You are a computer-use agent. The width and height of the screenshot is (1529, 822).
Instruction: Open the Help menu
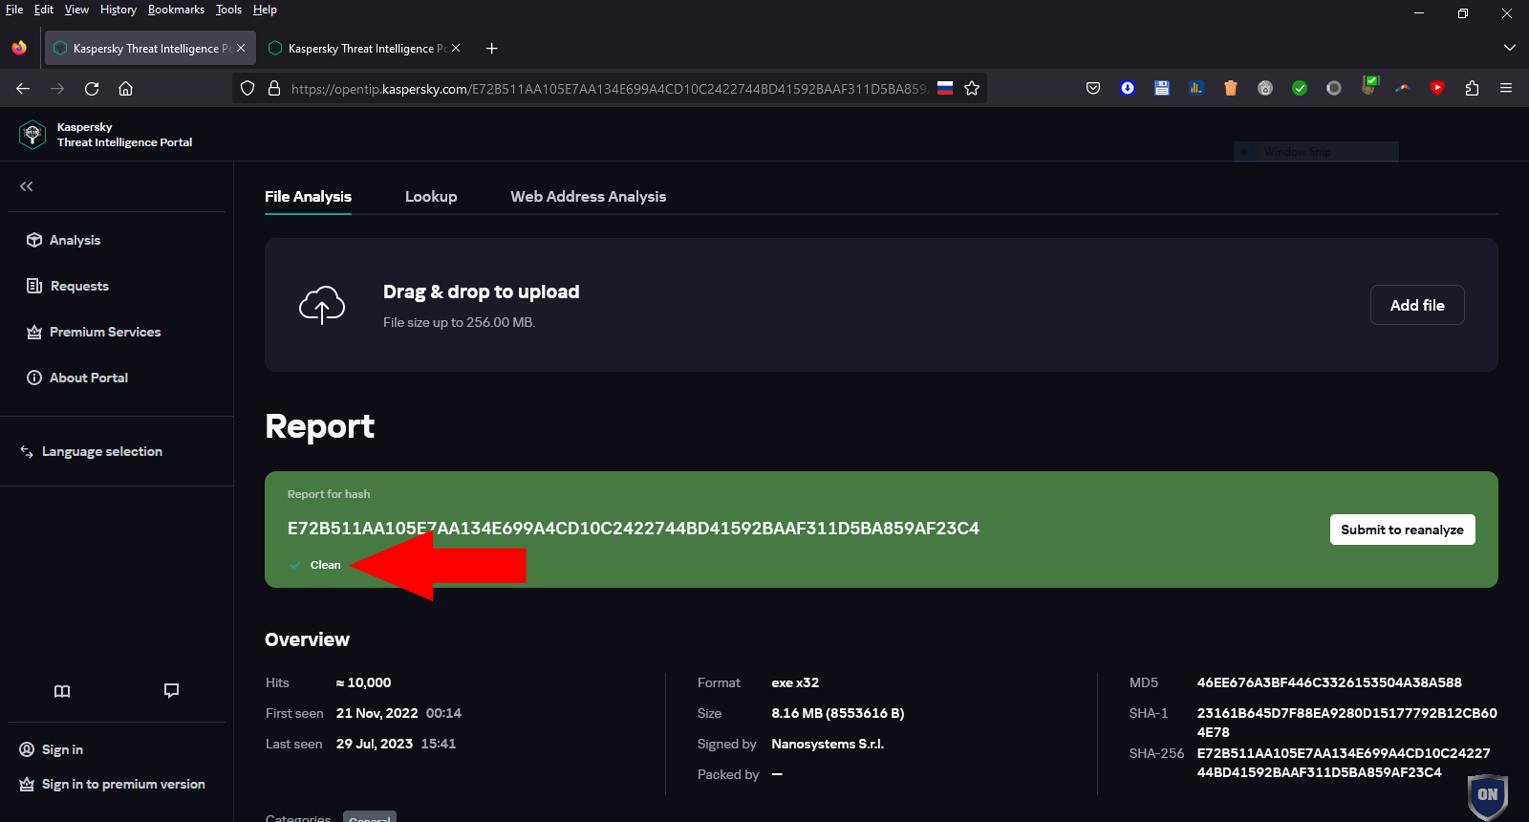pos(265,10)
